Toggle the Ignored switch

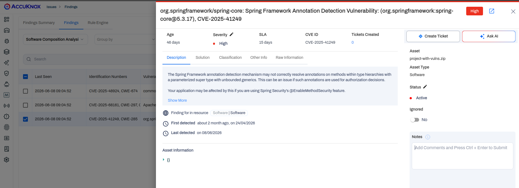415,120
